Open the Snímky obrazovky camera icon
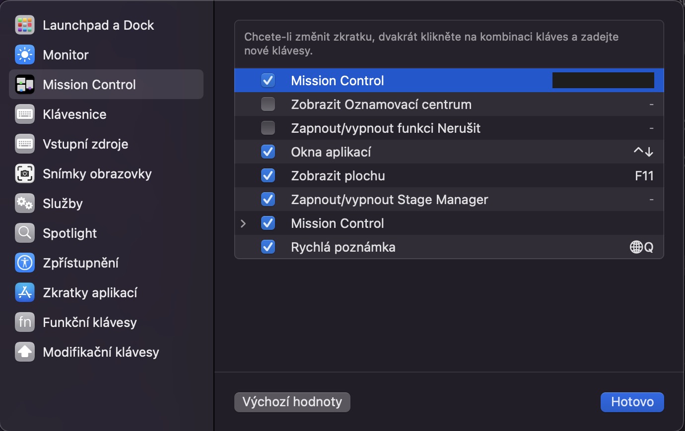Image resolution: width=685 pixels, height=431 pixels. tap(24, 174)
